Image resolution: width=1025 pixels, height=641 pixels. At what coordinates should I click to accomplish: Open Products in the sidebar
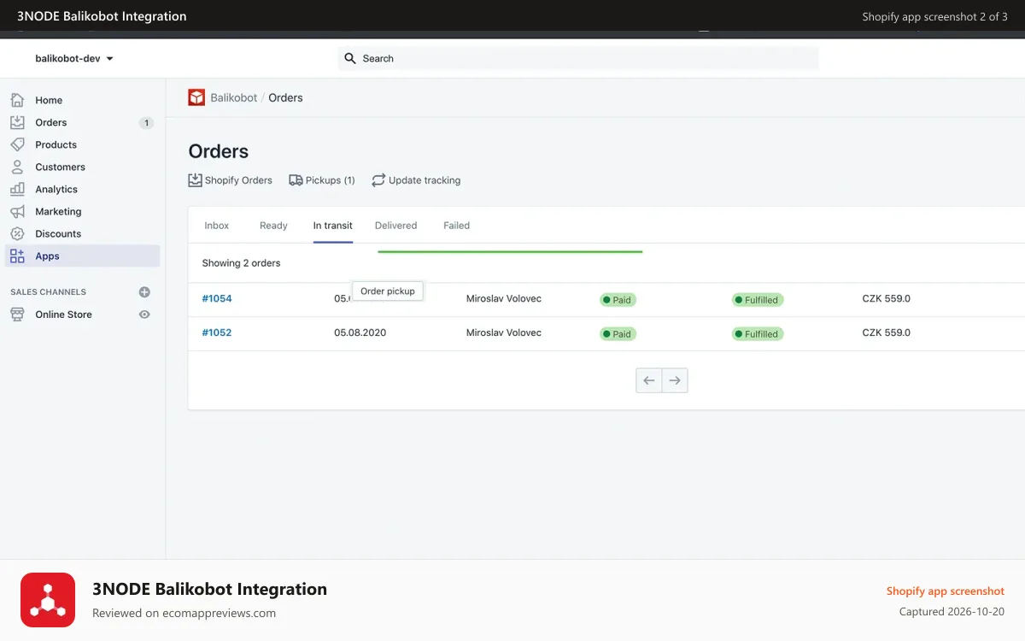tap(56, 144)
